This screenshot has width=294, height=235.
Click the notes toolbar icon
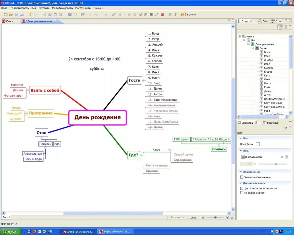(x=135, y=14)
